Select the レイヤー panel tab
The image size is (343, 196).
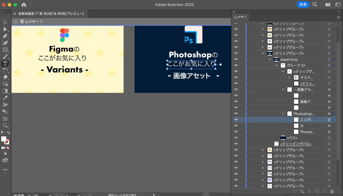[240, 17]
